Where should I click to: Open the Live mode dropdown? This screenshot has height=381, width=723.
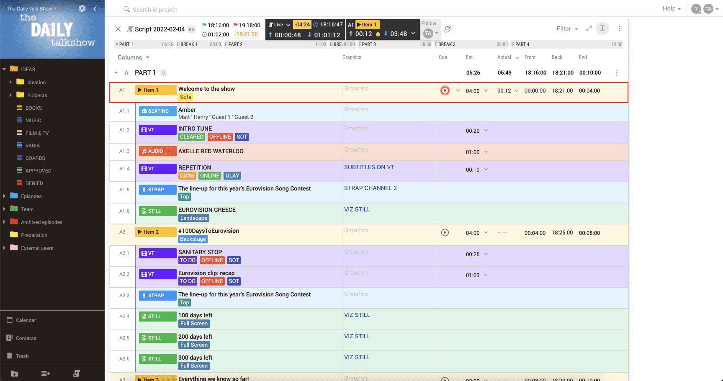click(279, 25)
